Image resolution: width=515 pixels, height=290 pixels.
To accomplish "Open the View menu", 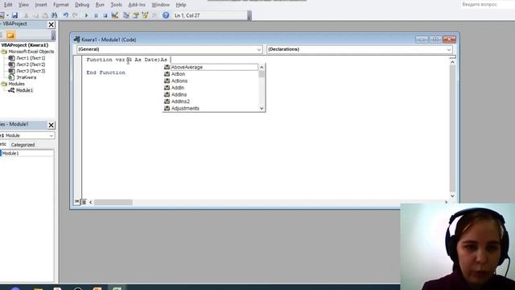I will coord(23,5).
